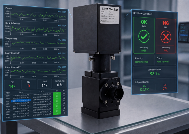Viewport: 189px width, 134px height.
Task: Click the Porosity None Detected tile
Action: [x=144, y=60]
